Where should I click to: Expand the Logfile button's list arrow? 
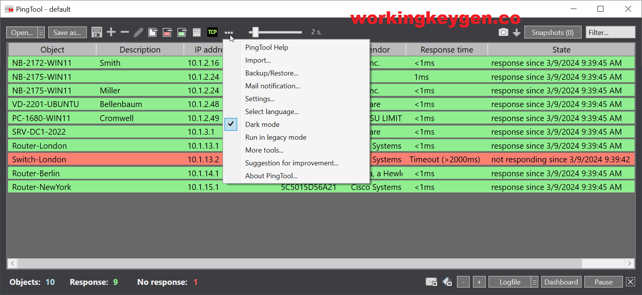[x=534, y=282]
